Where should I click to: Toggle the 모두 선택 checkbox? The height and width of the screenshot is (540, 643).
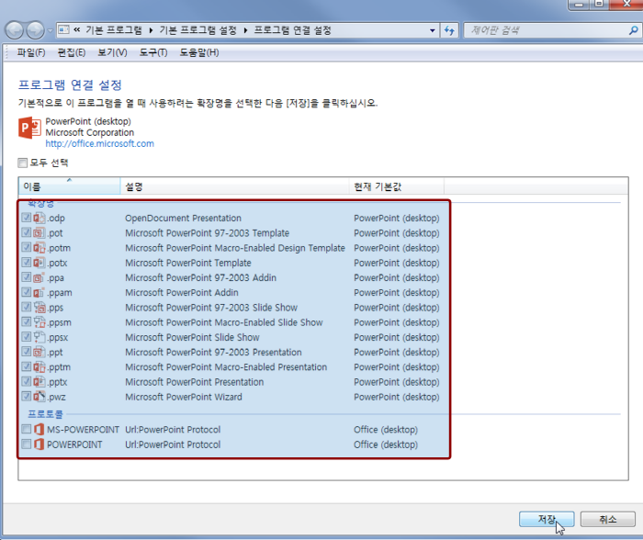click(23, 163)
